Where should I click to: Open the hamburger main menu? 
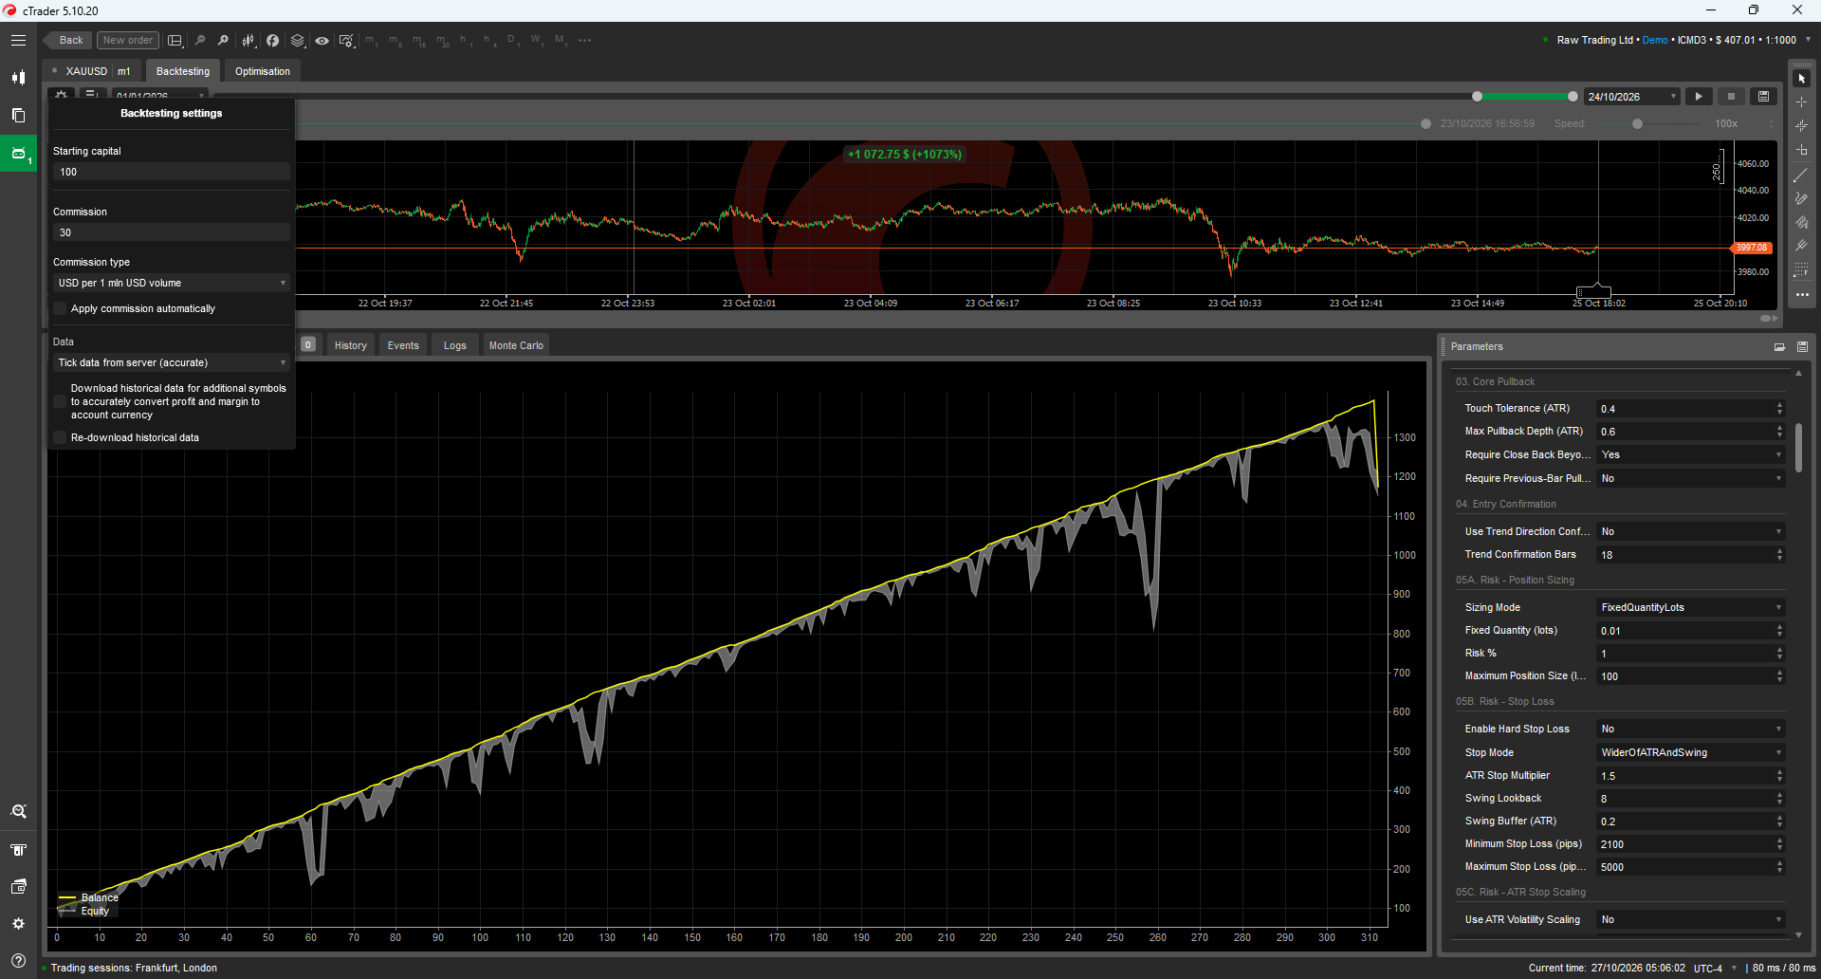(18, 41)
